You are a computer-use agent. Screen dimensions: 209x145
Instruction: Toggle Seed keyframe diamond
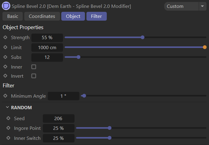click(x=8, y=118)
